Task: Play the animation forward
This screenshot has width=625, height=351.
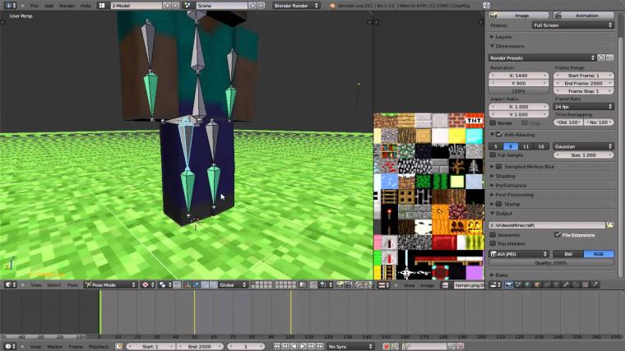Action: (x=303, y=347)
